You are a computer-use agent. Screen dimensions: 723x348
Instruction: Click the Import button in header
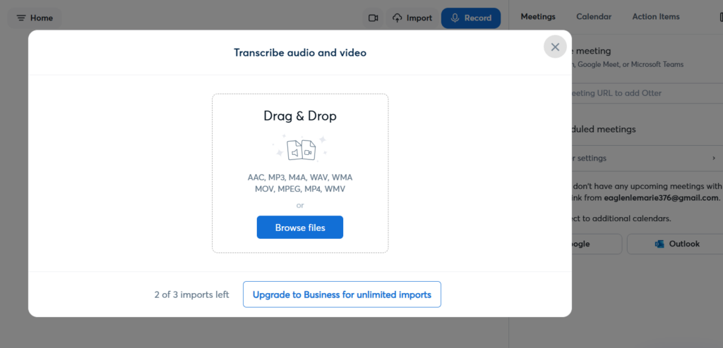(x=412, y=18)
